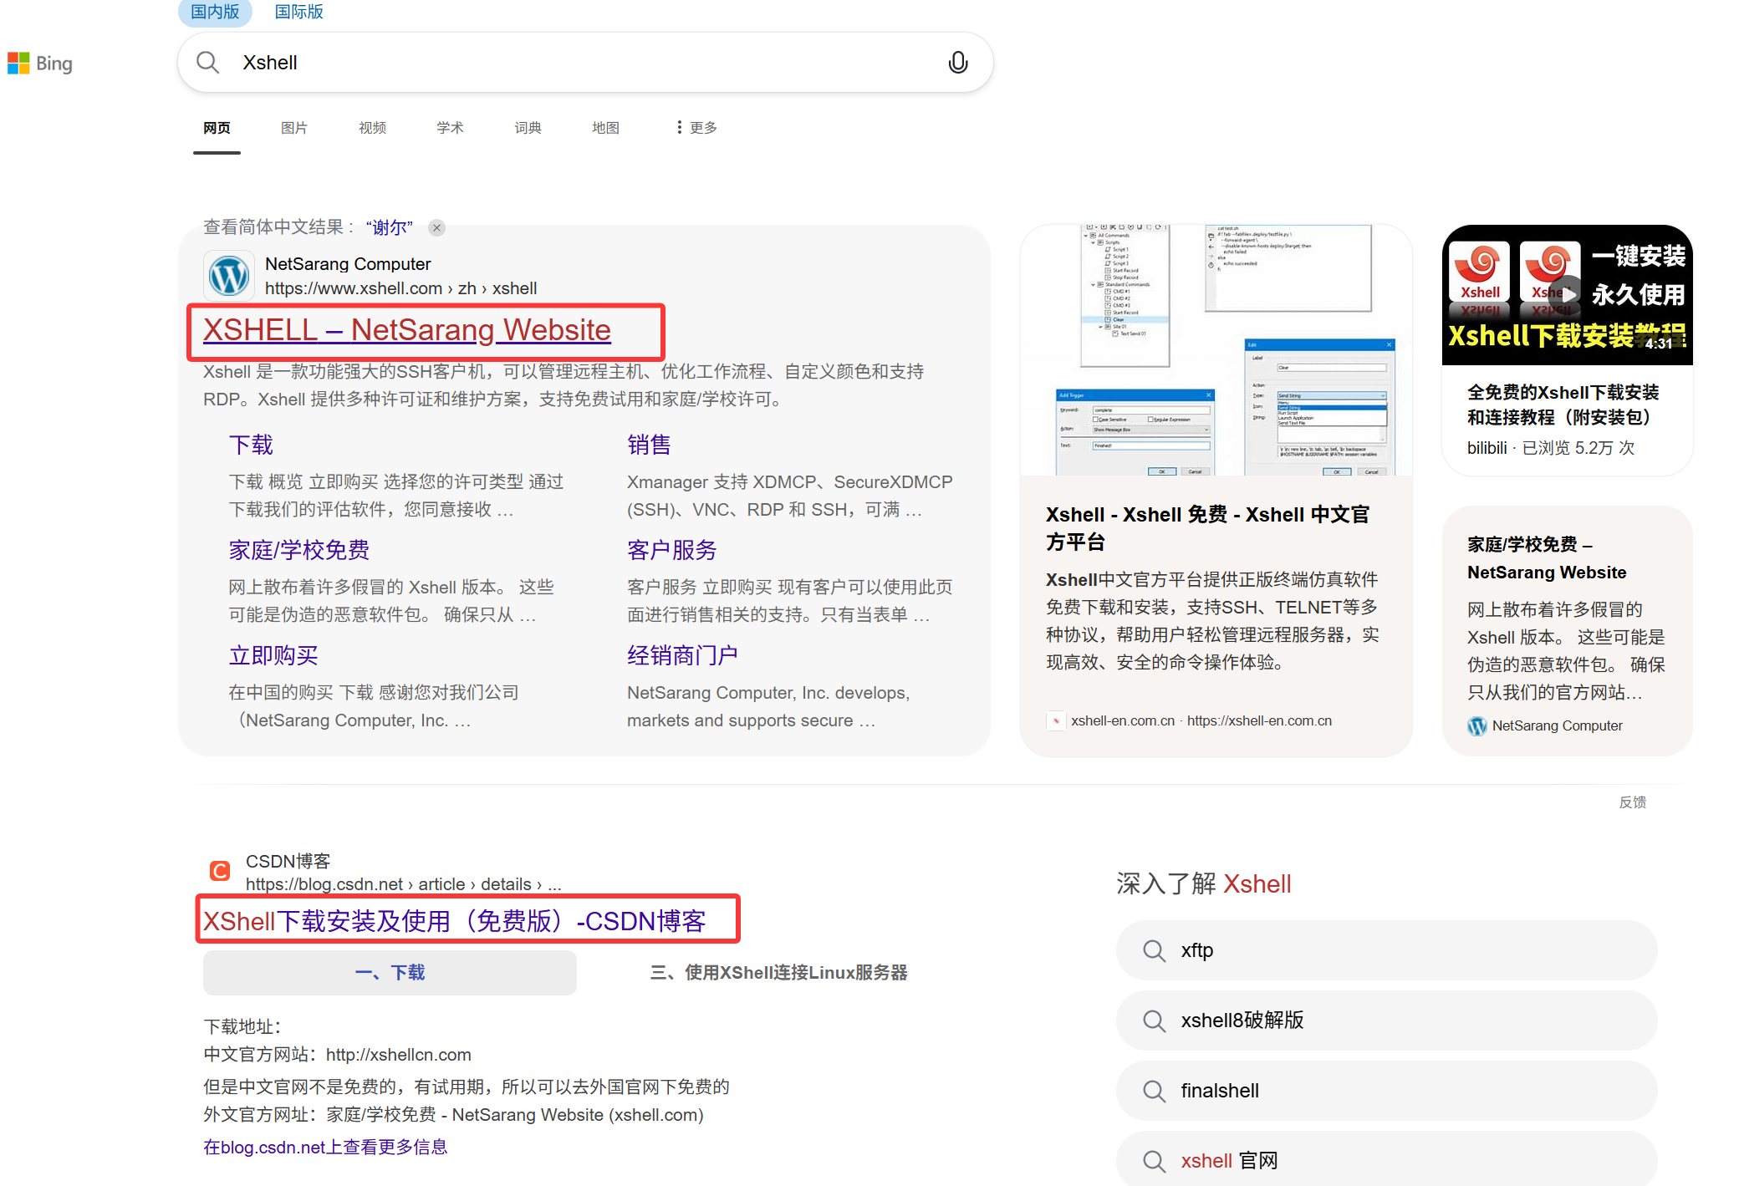The width and height of the screenshot is (1739, 1186).
Task: Search related term xftp
Action: (1387, 950)
